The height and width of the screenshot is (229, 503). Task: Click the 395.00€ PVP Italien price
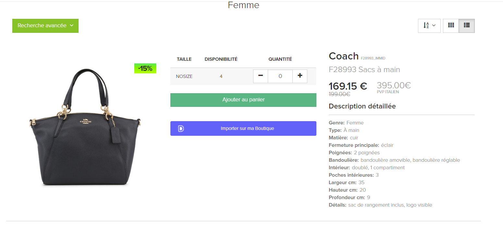pyautogui.click(x=394, y=85)
